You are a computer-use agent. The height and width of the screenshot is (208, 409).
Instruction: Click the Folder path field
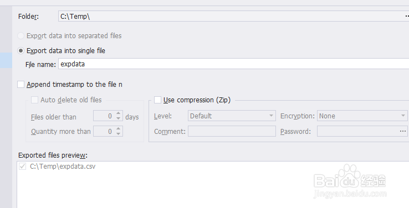231,16
